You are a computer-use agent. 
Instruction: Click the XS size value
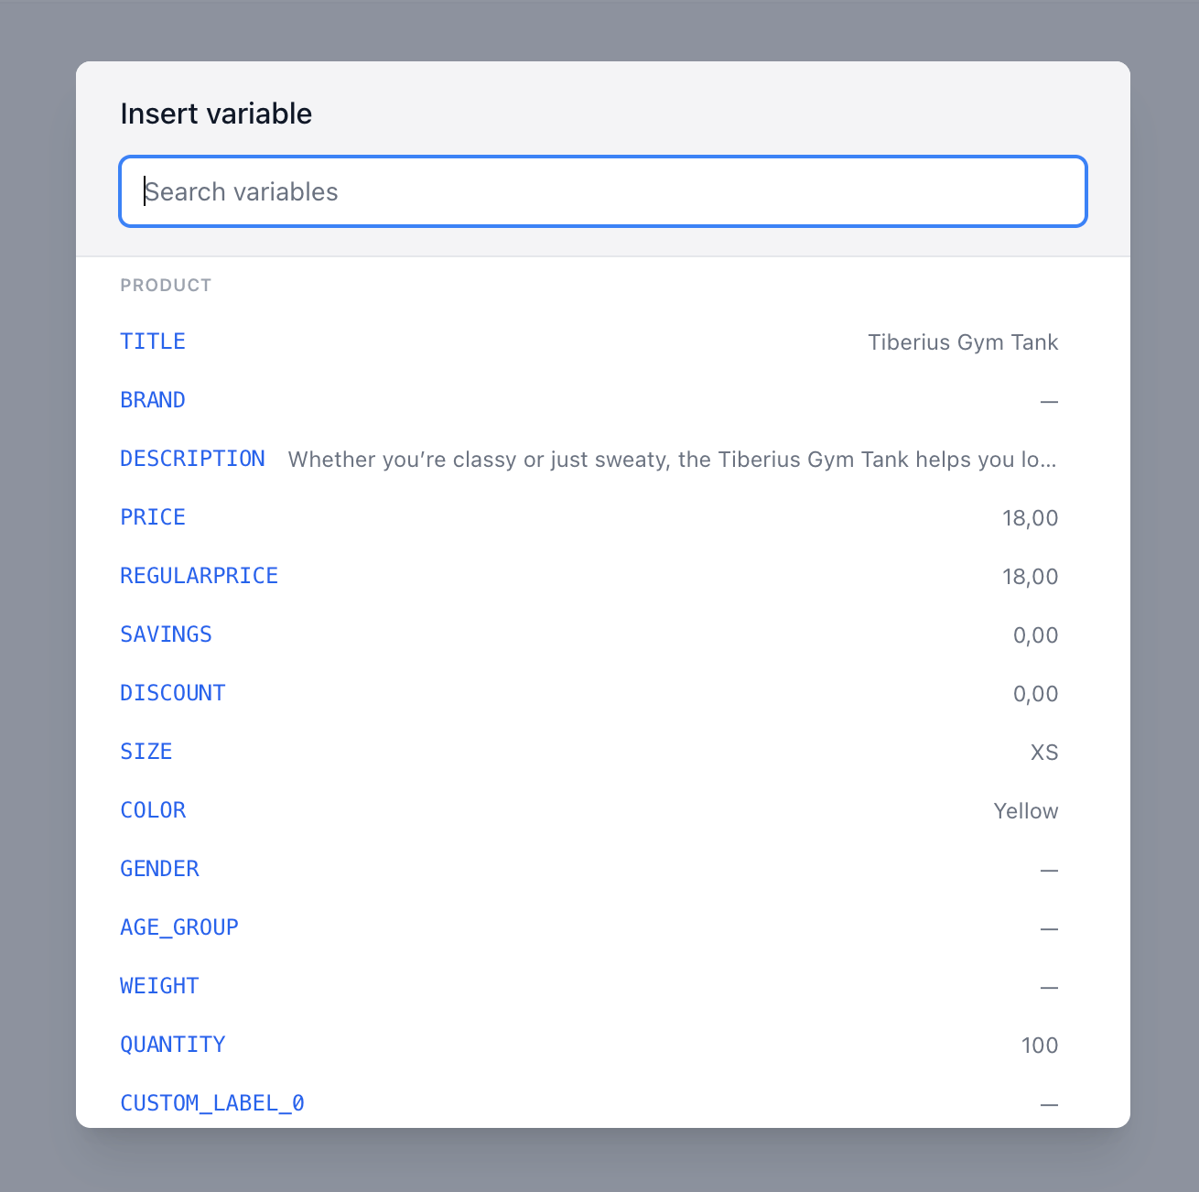(1044, 753)
